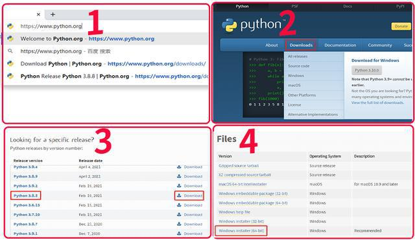
Task: Open the PyPI top tab
Action: [400, 6]
